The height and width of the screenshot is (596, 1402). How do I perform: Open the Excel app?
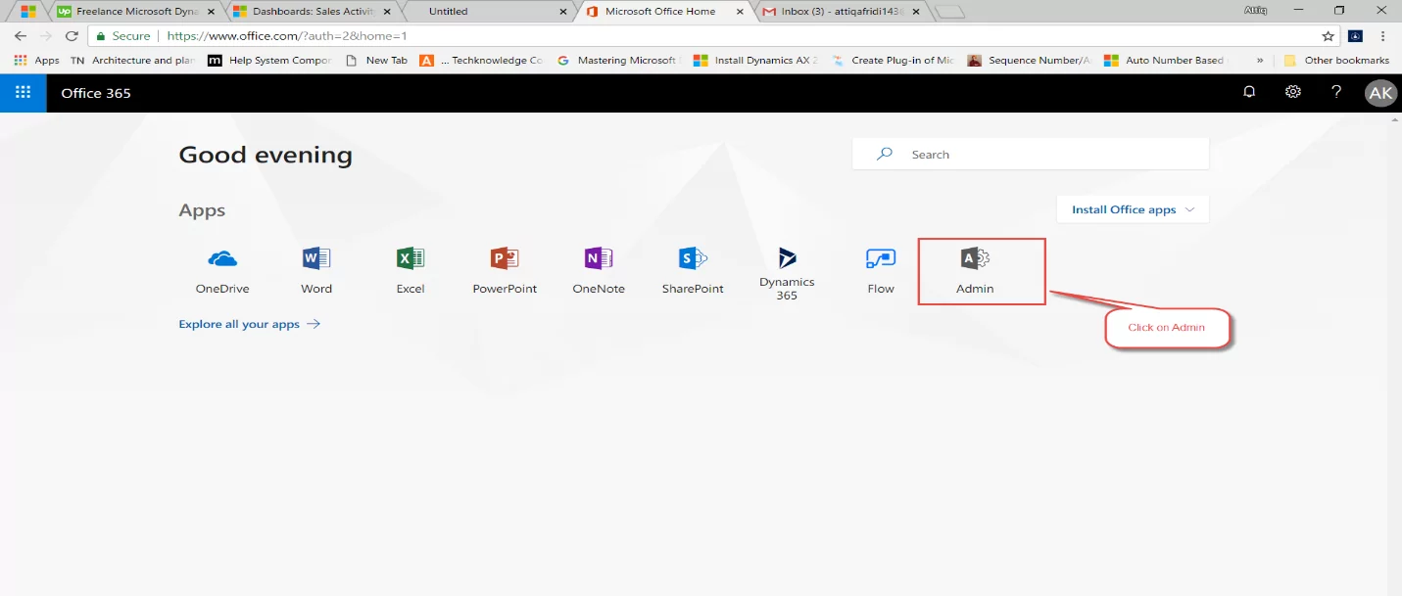point(411,270)
